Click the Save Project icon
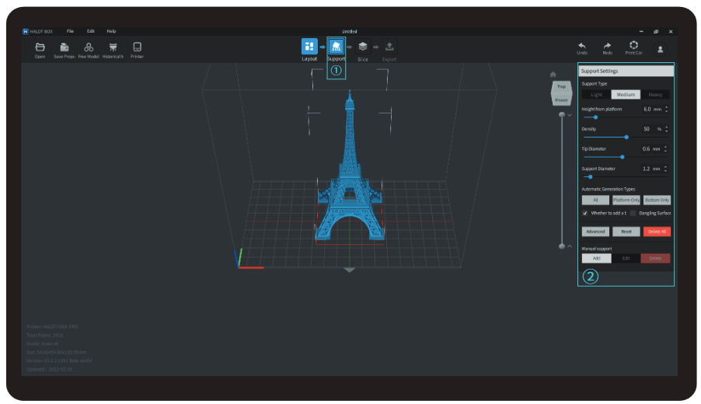This screenshot has height=404, width=701. pyautogui.click(x=65, y=47)
